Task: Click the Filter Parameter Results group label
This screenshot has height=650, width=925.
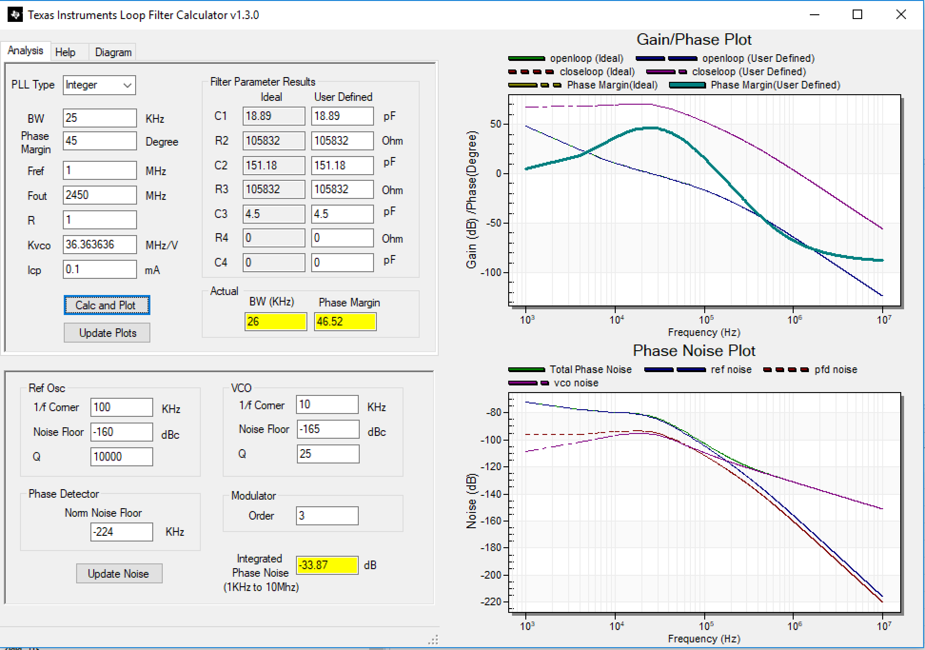Action: [263, 82]
